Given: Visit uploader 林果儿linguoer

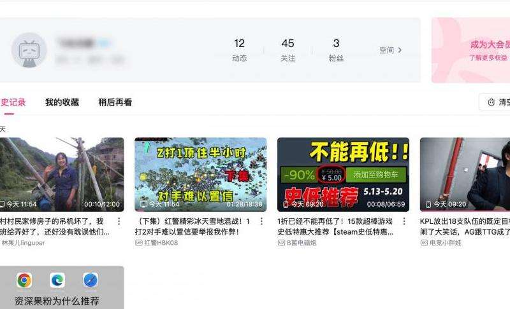Looking at the screenshot, I should [24, 243].
